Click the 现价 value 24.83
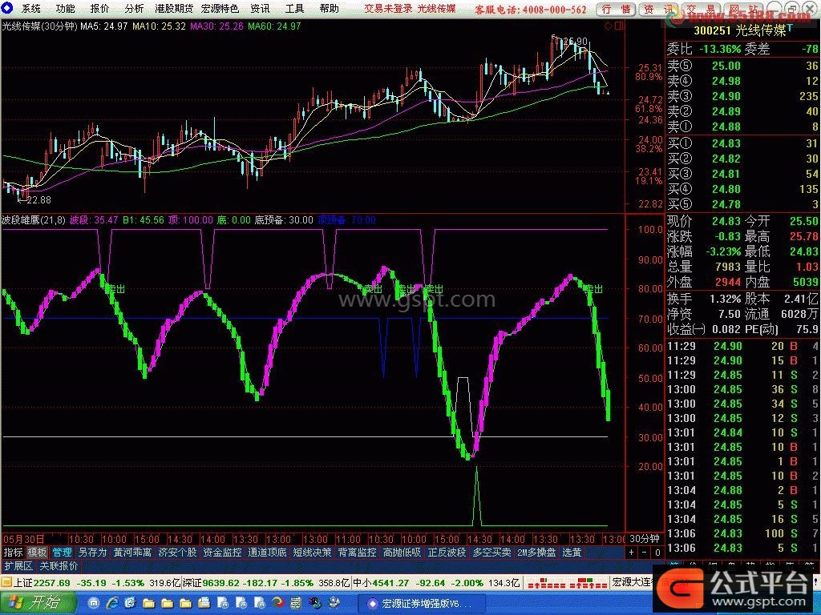The width and height of the screenshot is (821, 615). (726, 221)
